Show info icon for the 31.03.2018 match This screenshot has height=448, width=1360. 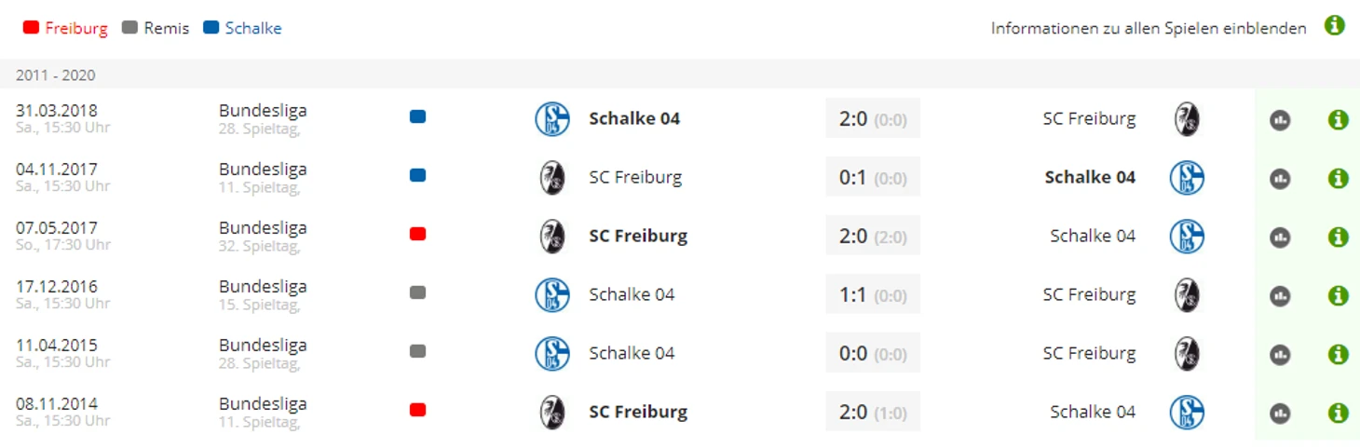1338,119
